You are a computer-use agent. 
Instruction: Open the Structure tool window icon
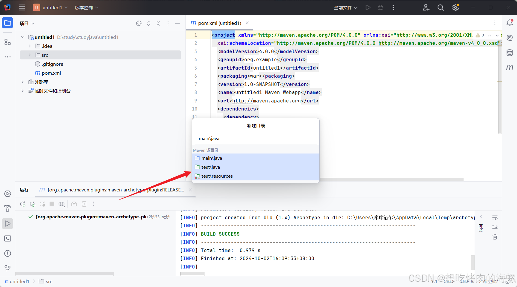point(7,42)
